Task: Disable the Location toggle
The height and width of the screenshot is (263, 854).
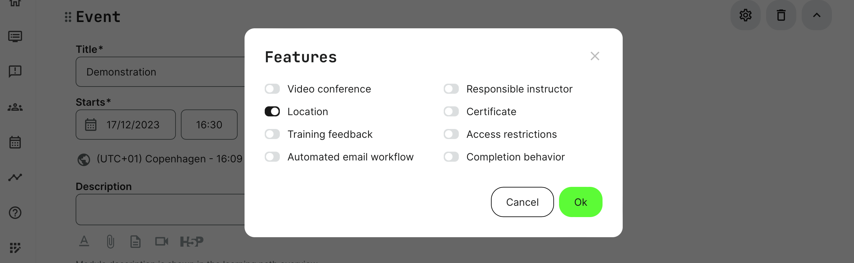Action: [272, 111]
